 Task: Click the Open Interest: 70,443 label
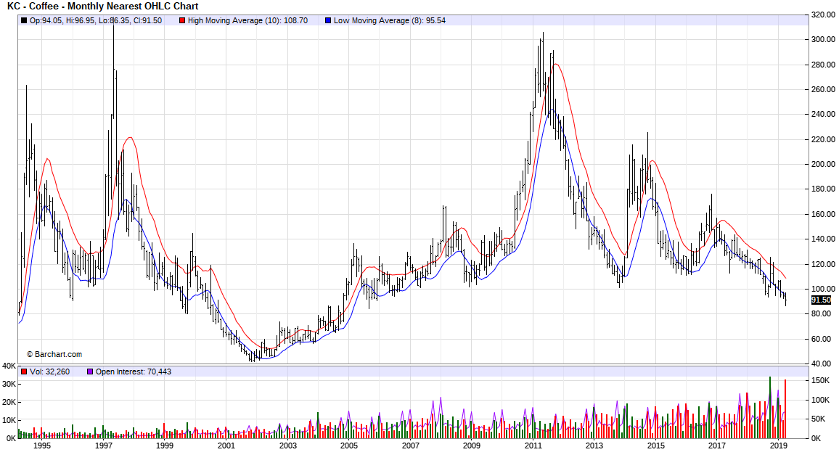point(134,371)
